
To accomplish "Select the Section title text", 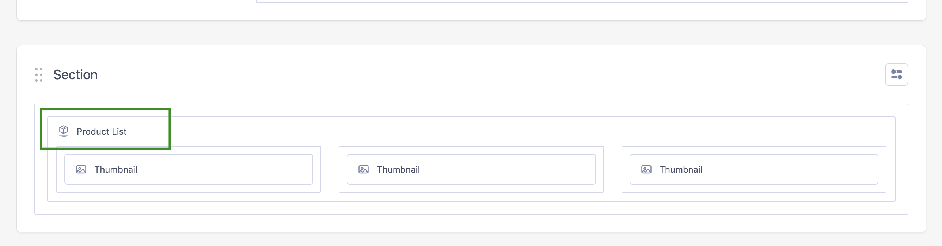I will (75, 74).
